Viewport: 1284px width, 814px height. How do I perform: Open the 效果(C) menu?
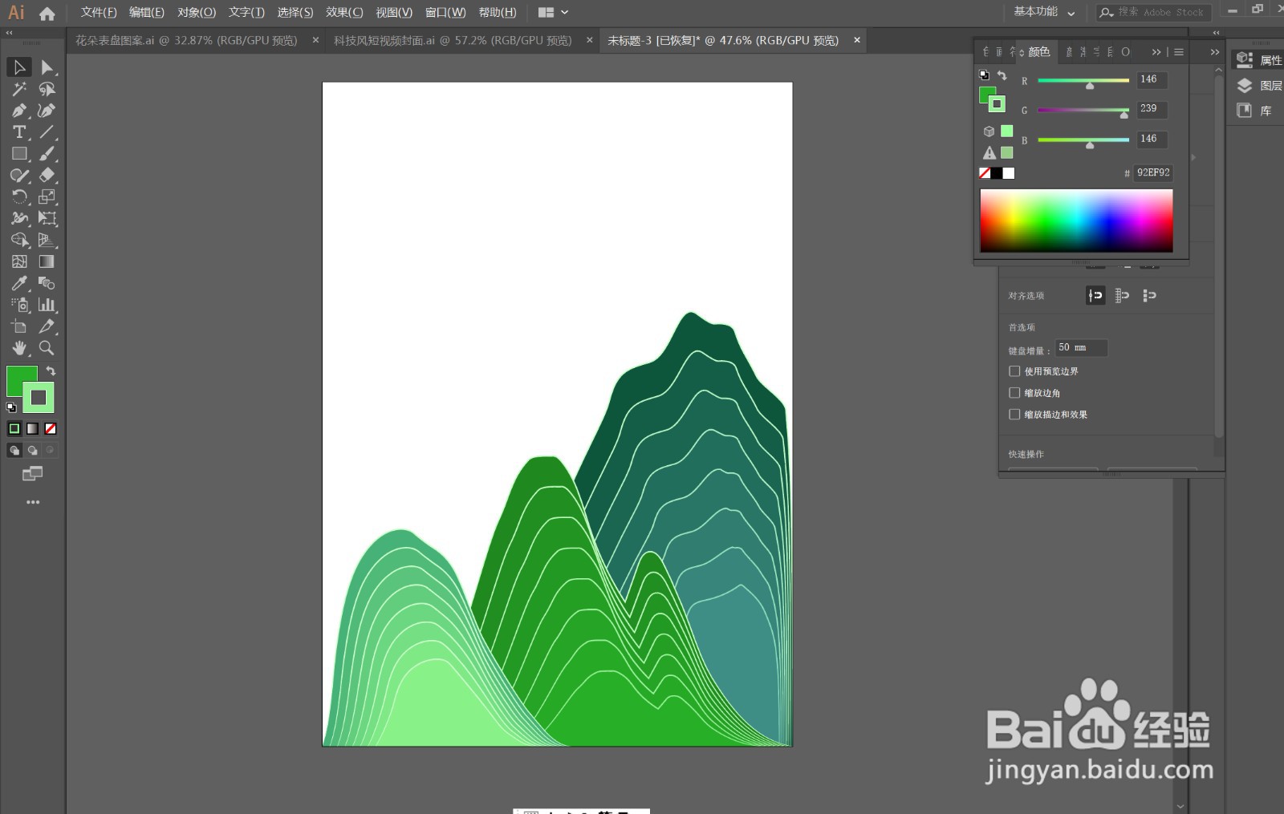(x=344, y=12)
